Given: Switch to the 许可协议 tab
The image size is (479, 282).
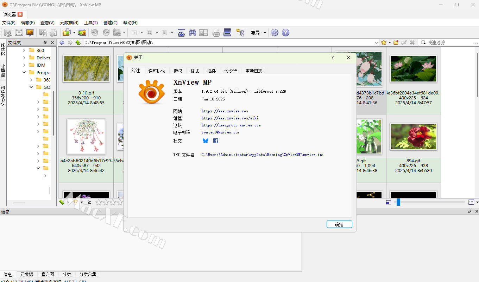Looking at the screenshot, I should pyautogui.click(x=157, y=71).
